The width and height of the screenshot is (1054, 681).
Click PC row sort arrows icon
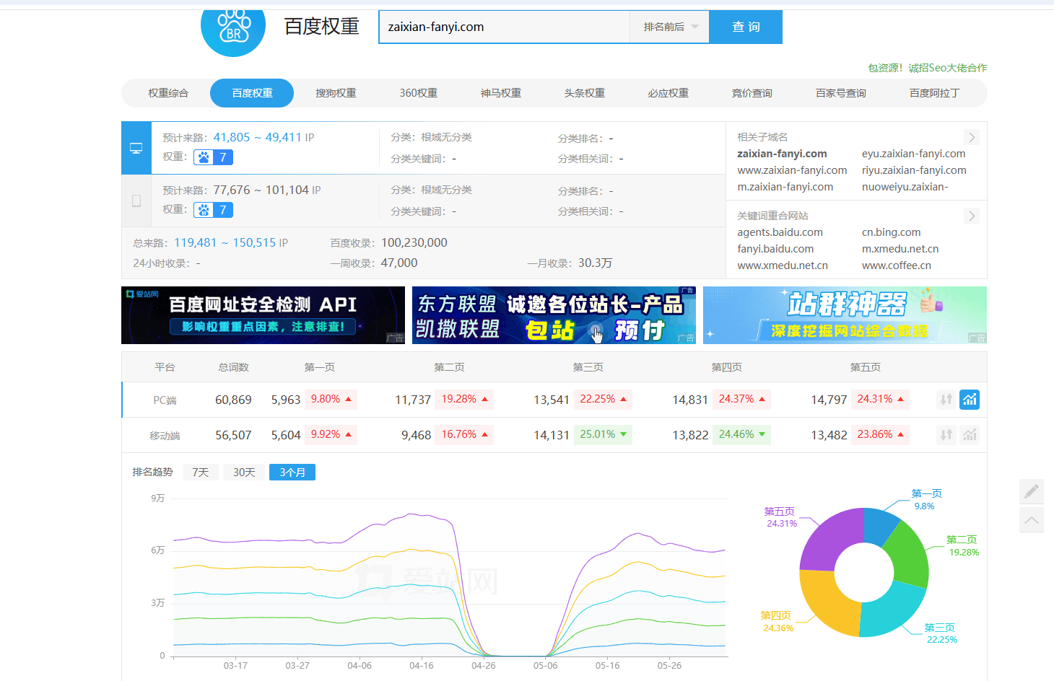(x=946, y=400)
